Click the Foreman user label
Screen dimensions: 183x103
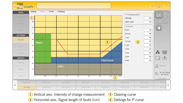pos(163,66)
